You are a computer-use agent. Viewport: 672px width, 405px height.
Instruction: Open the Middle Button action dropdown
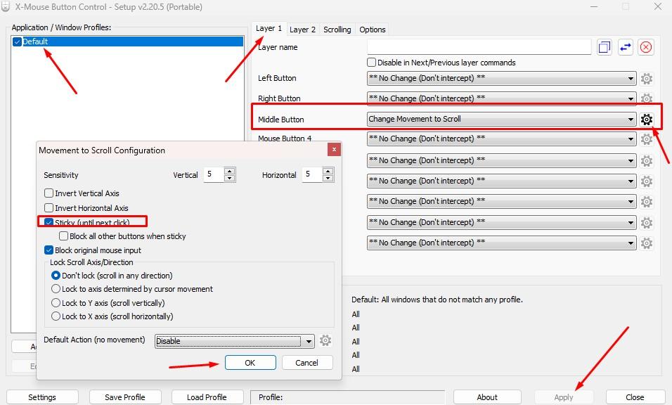pyautogui.click(x=630, y=119)
